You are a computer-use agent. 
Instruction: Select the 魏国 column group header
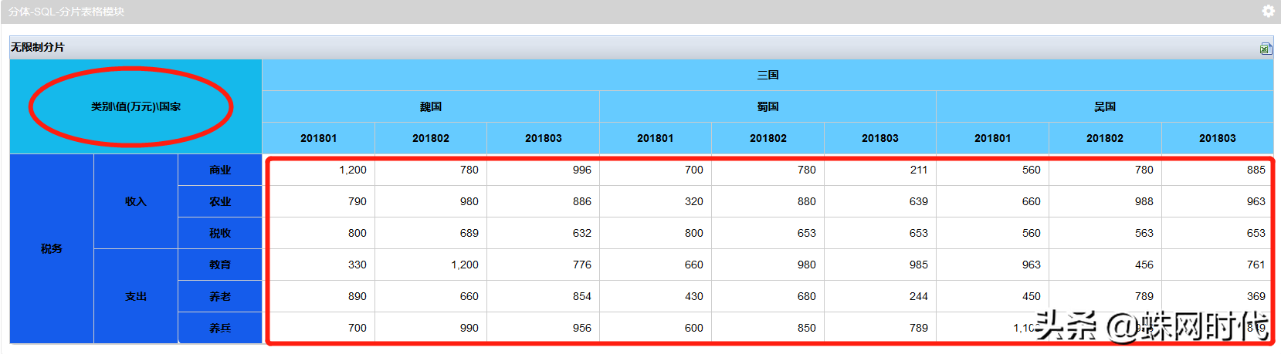click(x=431, y=106)
